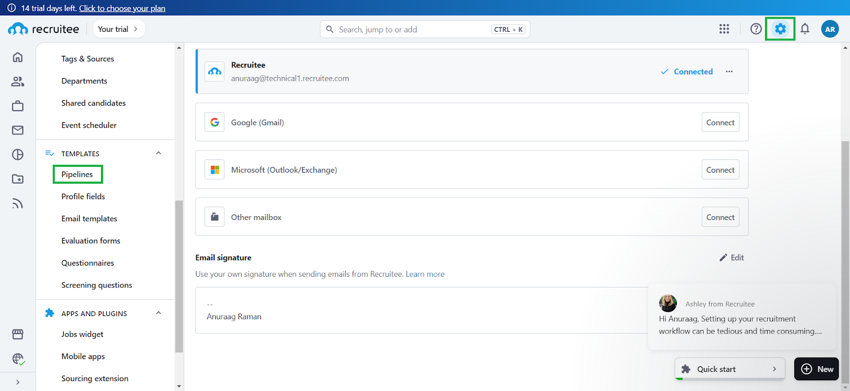Click the search input field

coord(412,30)
